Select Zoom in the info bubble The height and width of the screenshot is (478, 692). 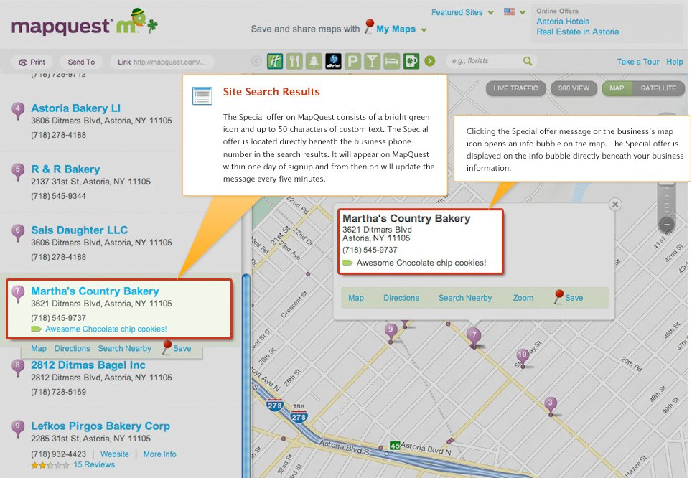coord(523,298)
